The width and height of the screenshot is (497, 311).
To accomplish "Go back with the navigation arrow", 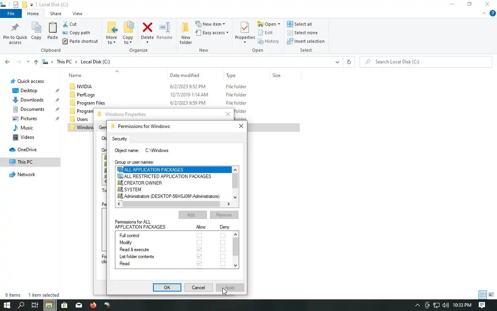I will (7, 62).
